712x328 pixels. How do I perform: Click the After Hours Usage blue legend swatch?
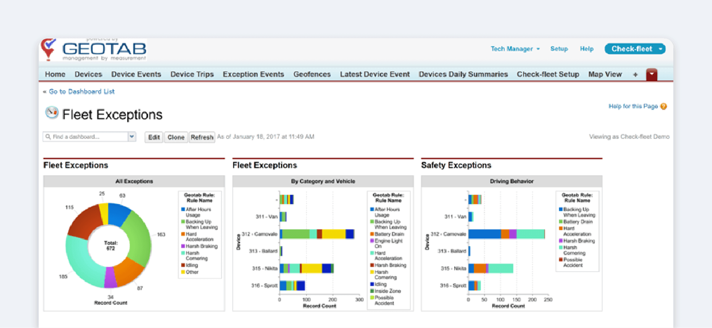pos(183,210)
